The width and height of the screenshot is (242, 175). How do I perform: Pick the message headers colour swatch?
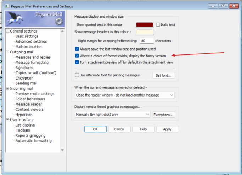145,32
